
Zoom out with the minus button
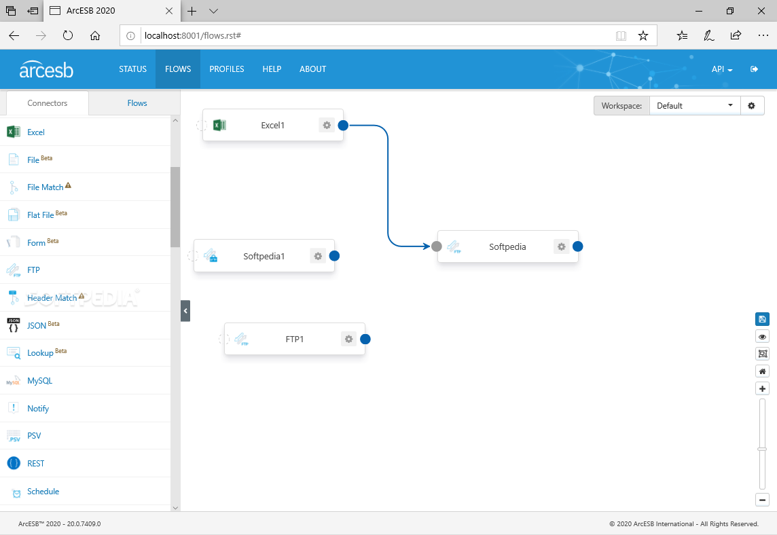(x=762, y=500)
